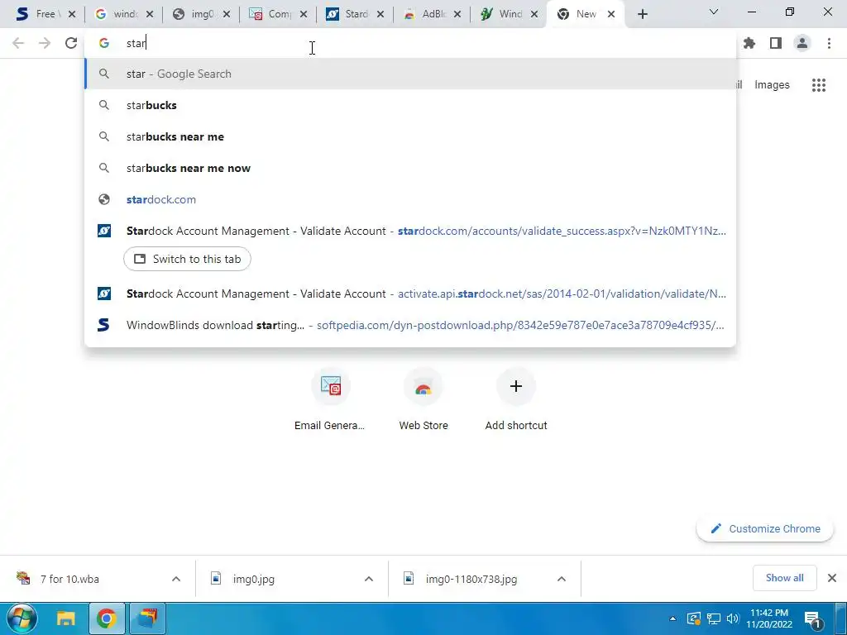The height and width of the screenshot is (635, 847).
Task: Click the Google G icon in omnibox
Action: pyautogui.click(x=104, y=43)
